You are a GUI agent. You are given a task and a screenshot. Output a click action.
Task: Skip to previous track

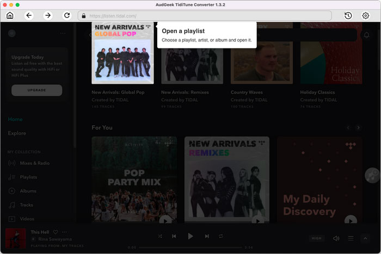pyautogui.click(x=174, y=236)
